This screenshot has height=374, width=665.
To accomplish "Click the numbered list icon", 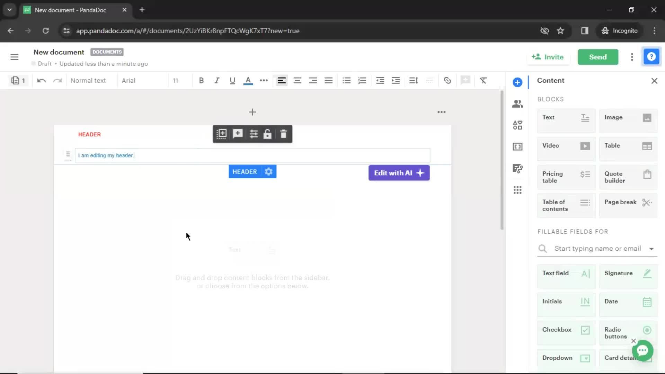I will (362, 81).
